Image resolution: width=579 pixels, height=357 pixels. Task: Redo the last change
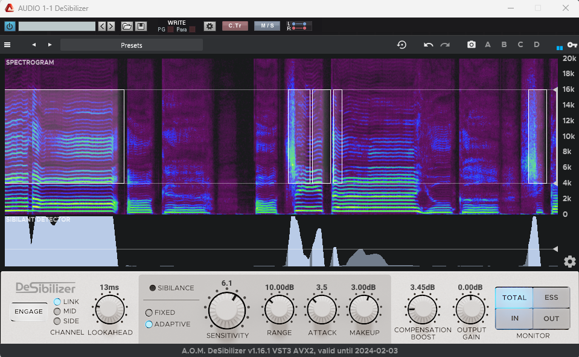tap(445, 45)
